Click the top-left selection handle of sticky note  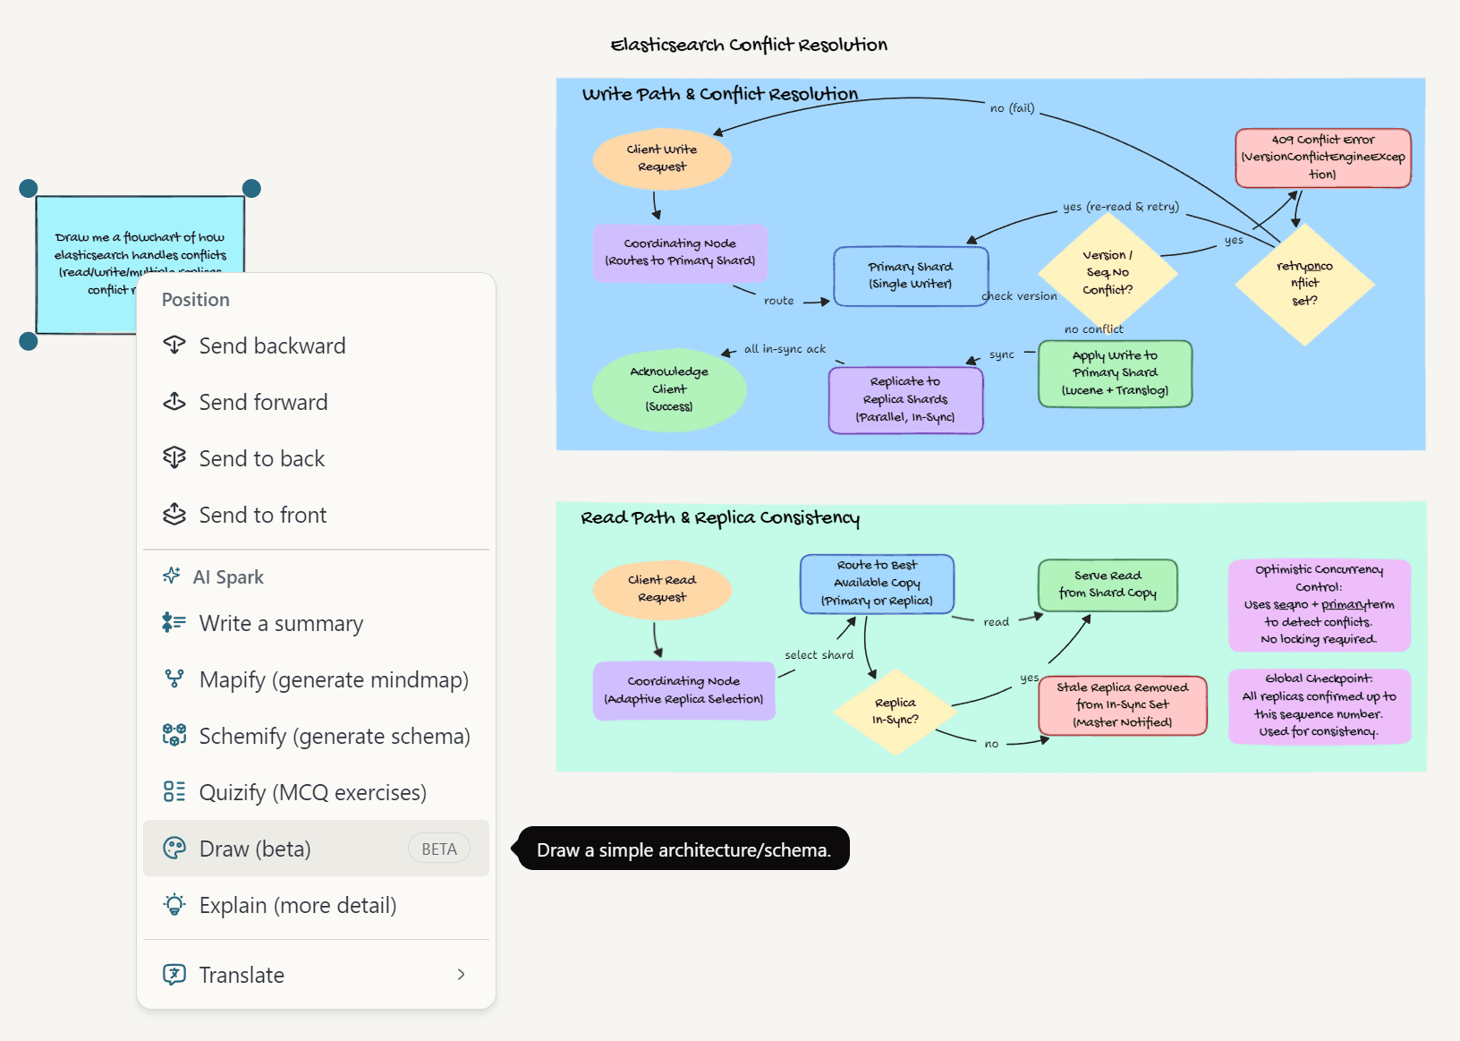[28, 188]
